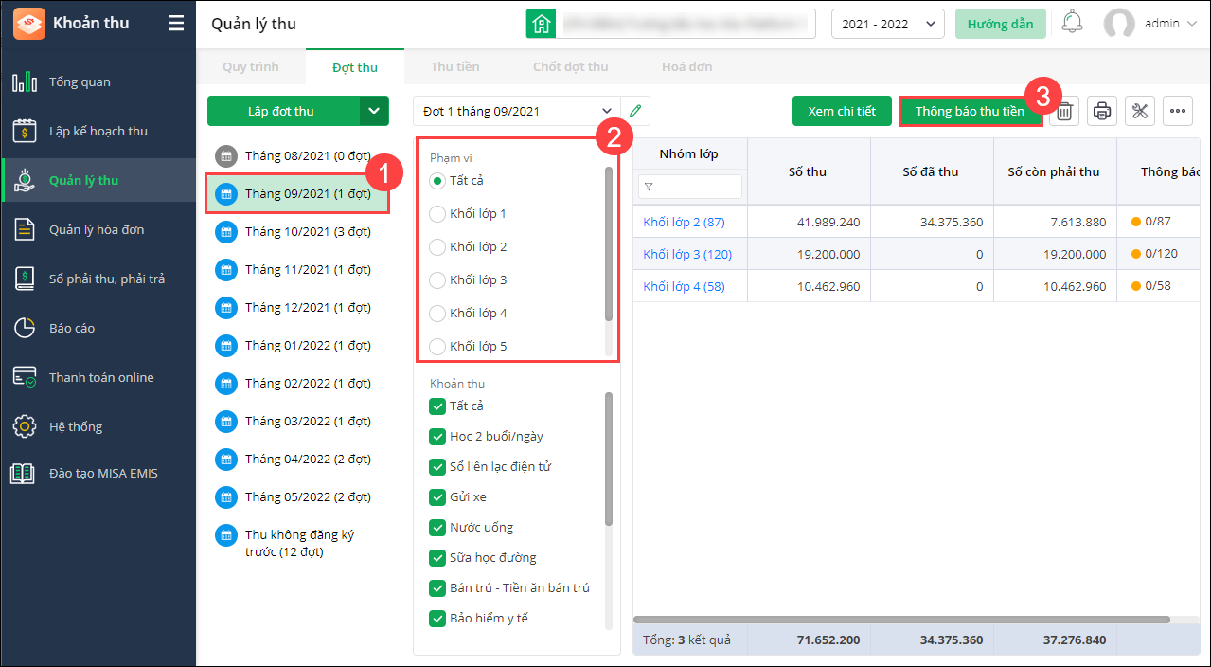Uncheck Tất cả in Khoản thu list

pyautogui.click(x=437, y=406)
